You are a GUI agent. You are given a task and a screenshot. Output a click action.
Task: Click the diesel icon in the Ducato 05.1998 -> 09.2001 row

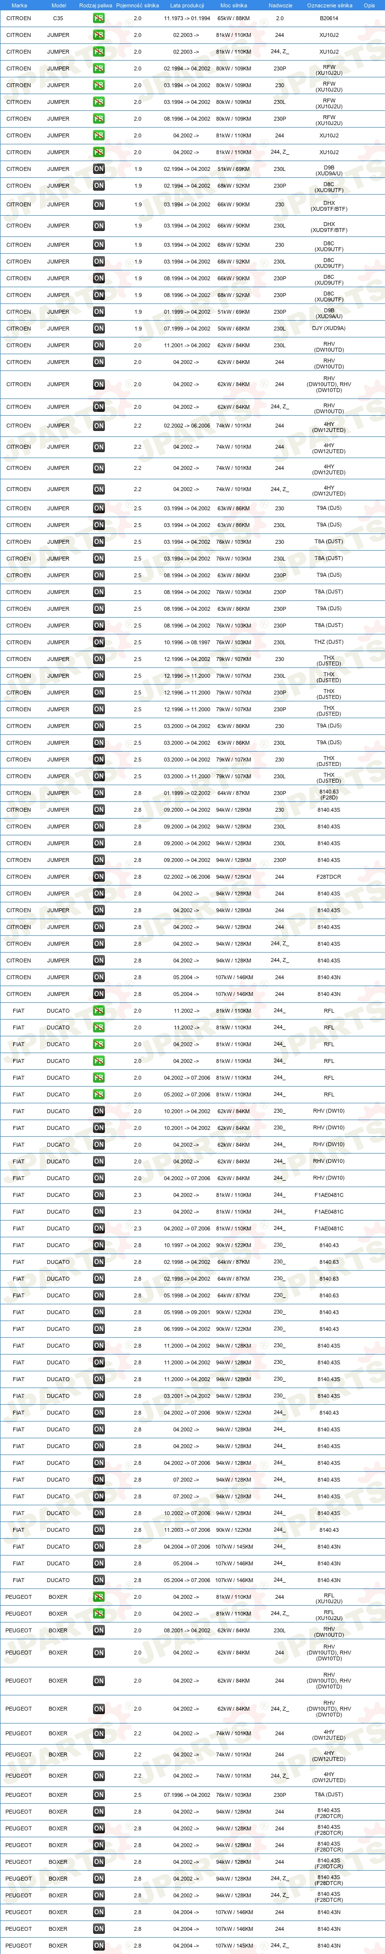coord(98,1312)
